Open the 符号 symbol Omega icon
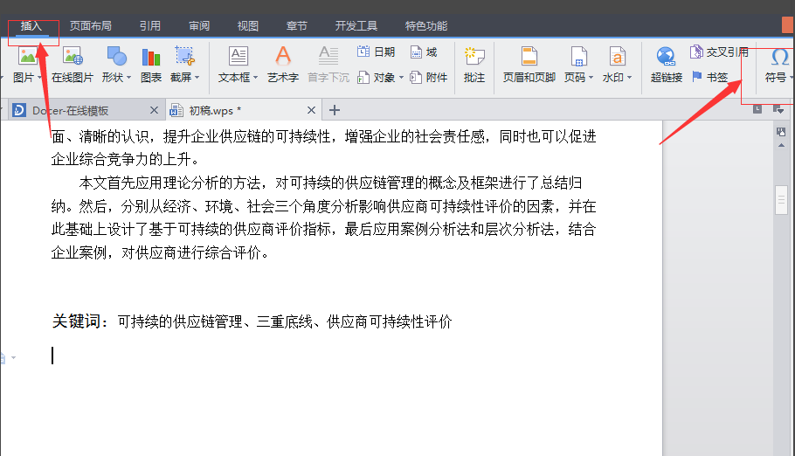The height and width of the screenshot is (456, 795). [779, 57]
